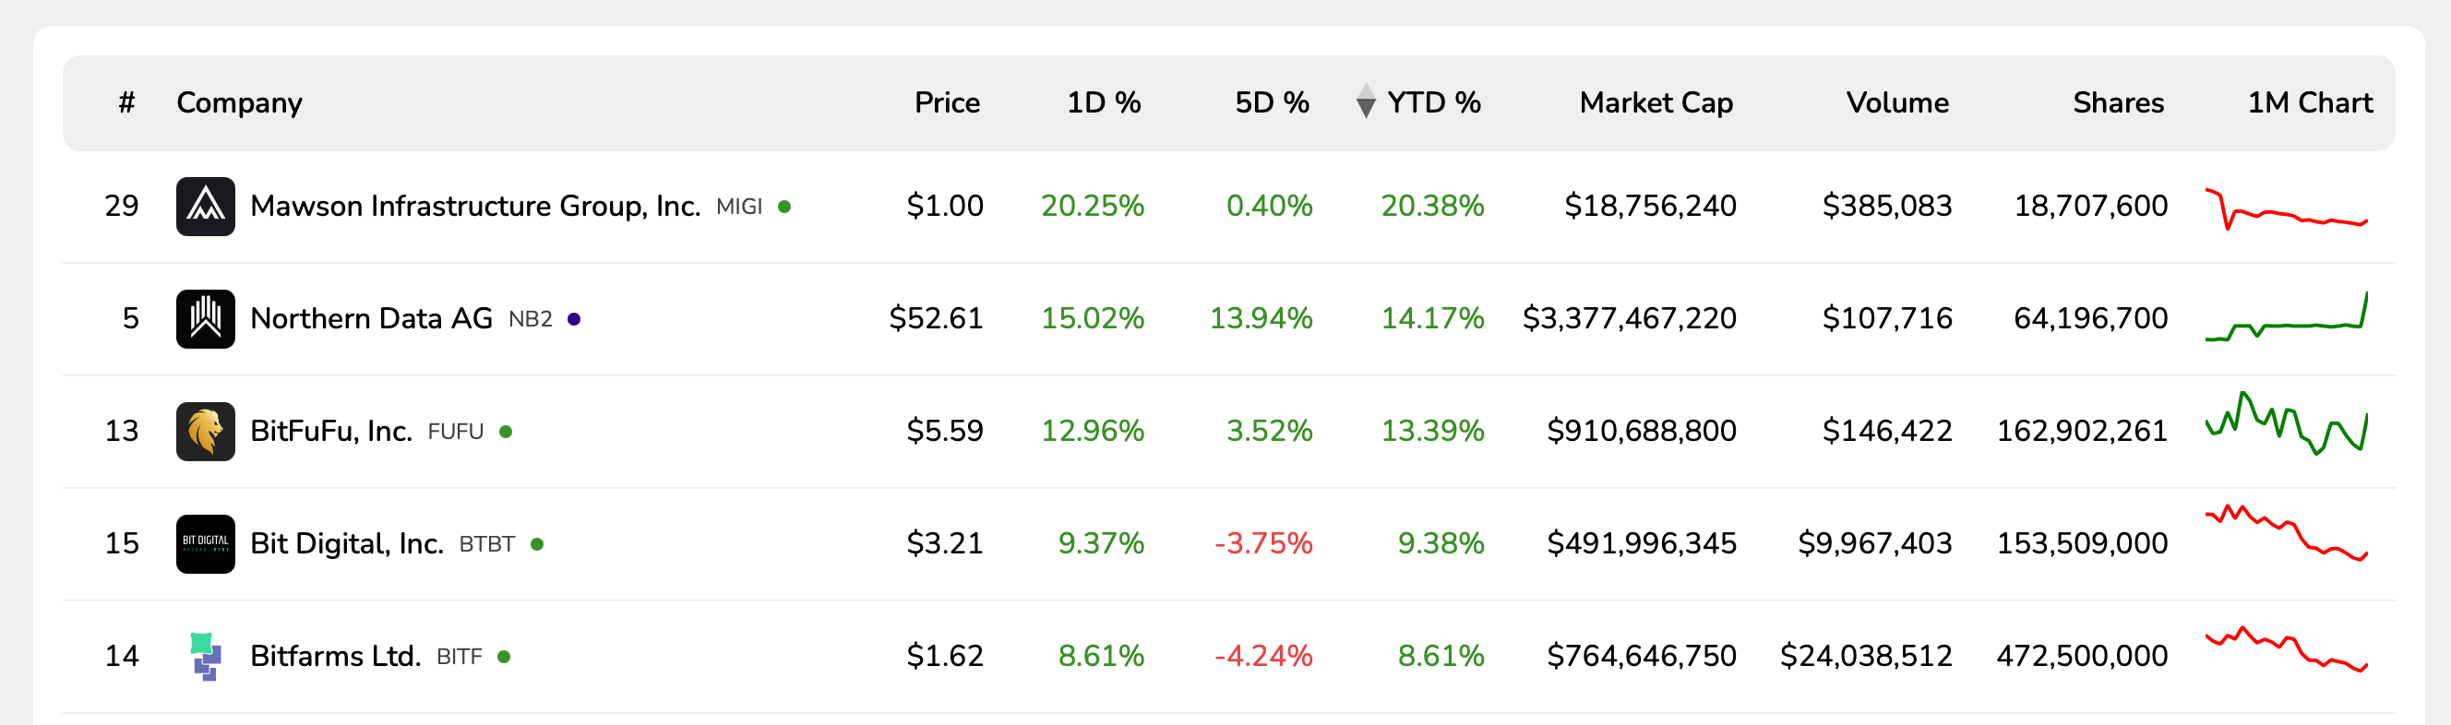
Task: Open the Bit Digital, Inc. company link
Action: 346,543
